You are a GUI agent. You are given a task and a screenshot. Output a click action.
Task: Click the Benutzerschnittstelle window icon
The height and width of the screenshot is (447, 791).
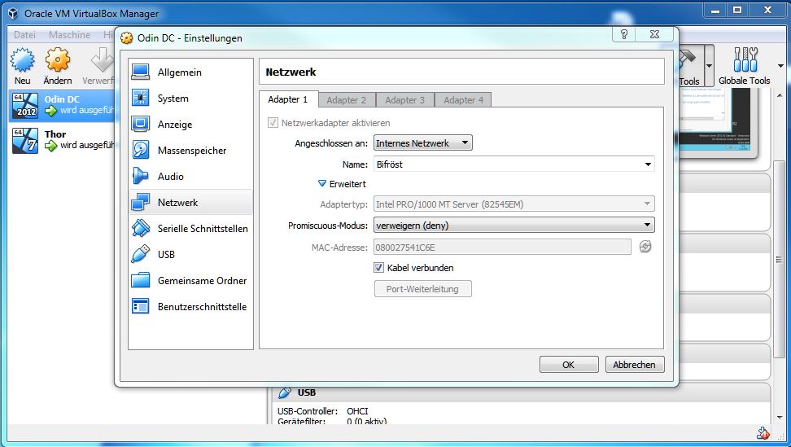tap(140, 306)
